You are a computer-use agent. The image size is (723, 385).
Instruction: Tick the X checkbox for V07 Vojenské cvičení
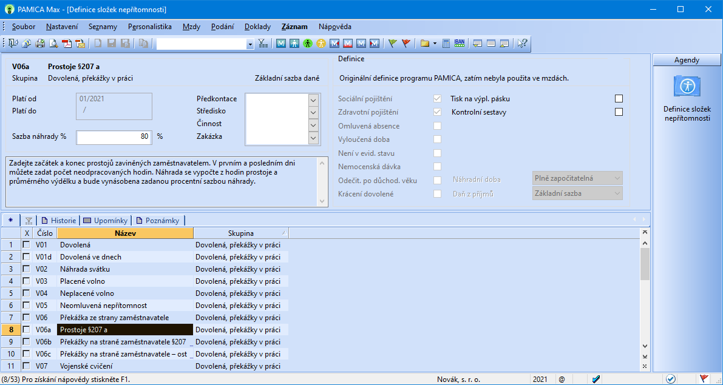[27, 366]
